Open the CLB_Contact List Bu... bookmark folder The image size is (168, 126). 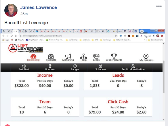122,40
